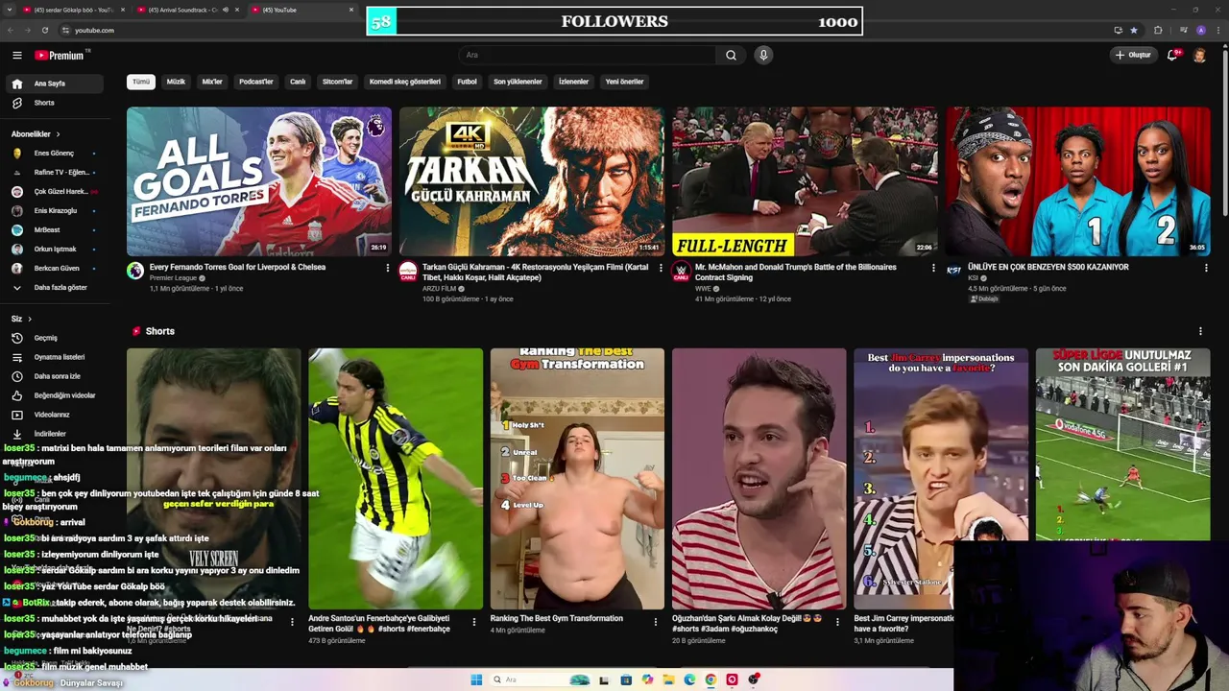This screenshot has height=691, width=1229.
Task: Open the Shorts shelf options menu
Action: pos(1200,331)
